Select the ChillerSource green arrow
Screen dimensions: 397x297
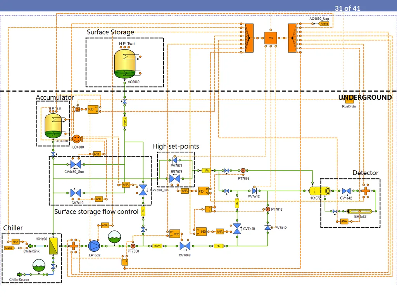pyautogui.click(x=20, y=274)
